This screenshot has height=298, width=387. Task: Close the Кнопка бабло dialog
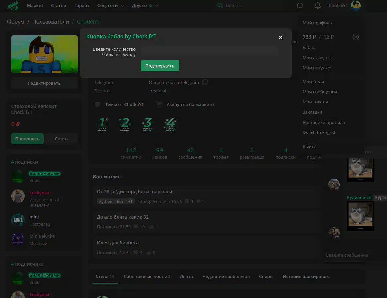[x=281, y=37]
